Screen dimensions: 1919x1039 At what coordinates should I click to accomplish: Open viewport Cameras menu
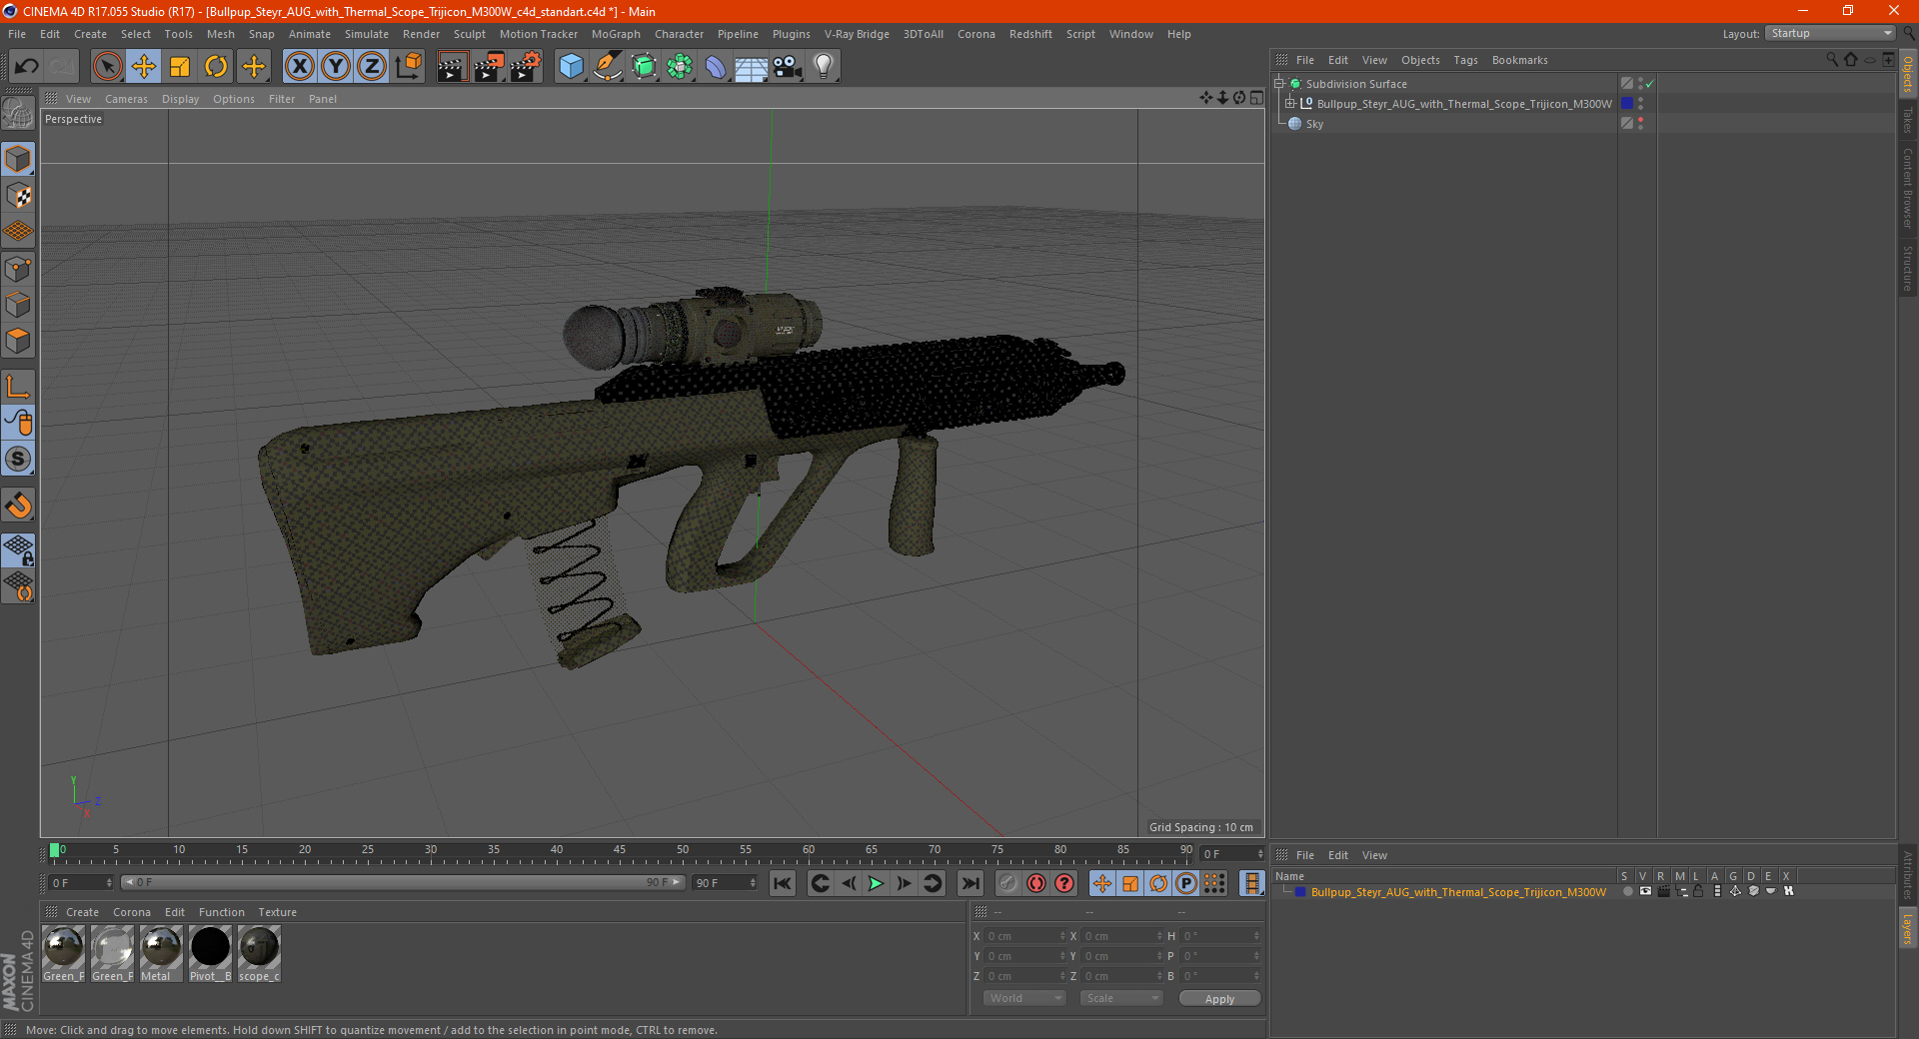pyautogui.click(x=126, y=99)
